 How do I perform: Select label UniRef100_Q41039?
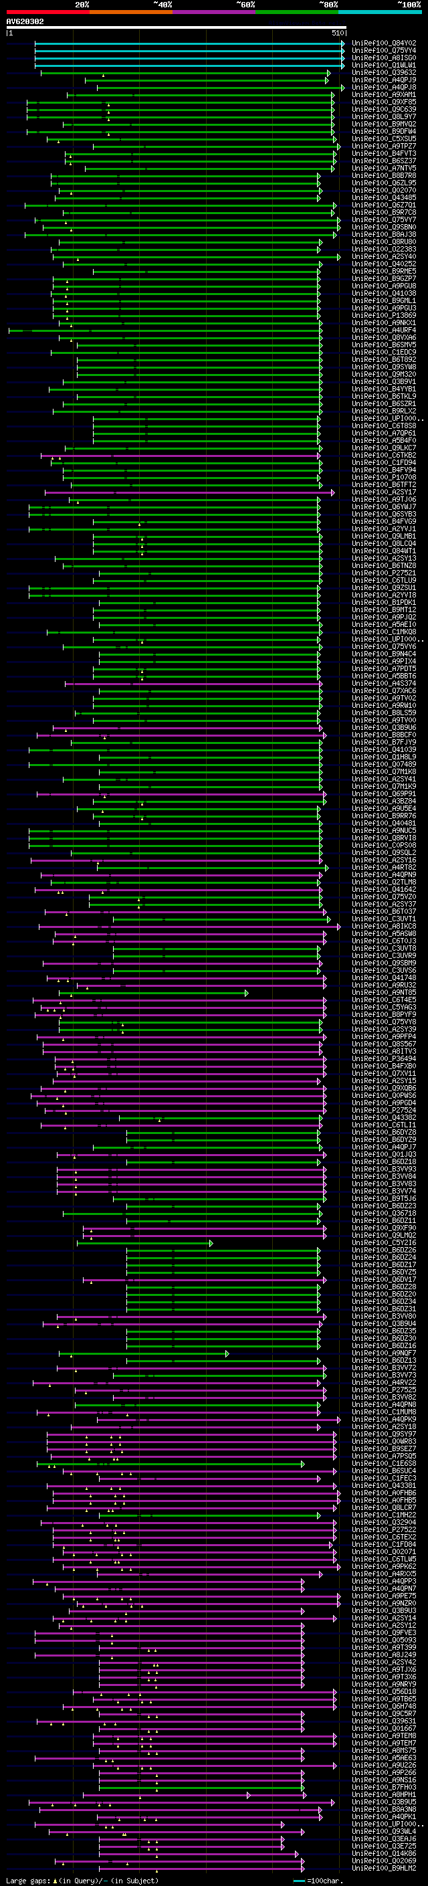[383, 749]
